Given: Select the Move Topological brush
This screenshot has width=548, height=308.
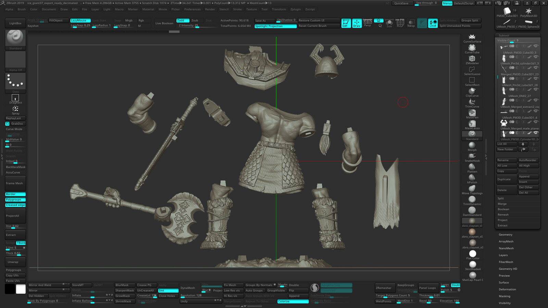Looking at the screenshot, I should click(x=472, y=190).
